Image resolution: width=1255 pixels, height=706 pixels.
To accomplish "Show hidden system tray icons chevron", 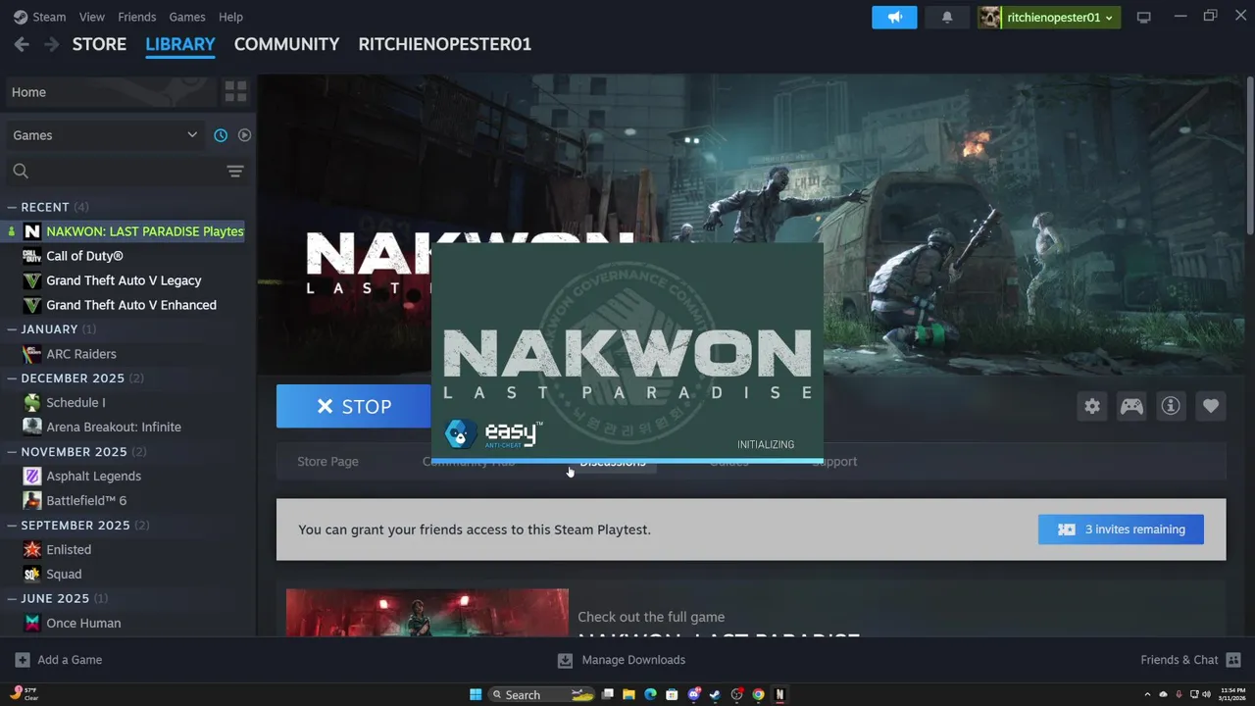I will (1149, 694).
